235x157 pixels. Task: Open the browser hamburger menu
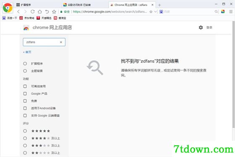[x=231, y=12]
